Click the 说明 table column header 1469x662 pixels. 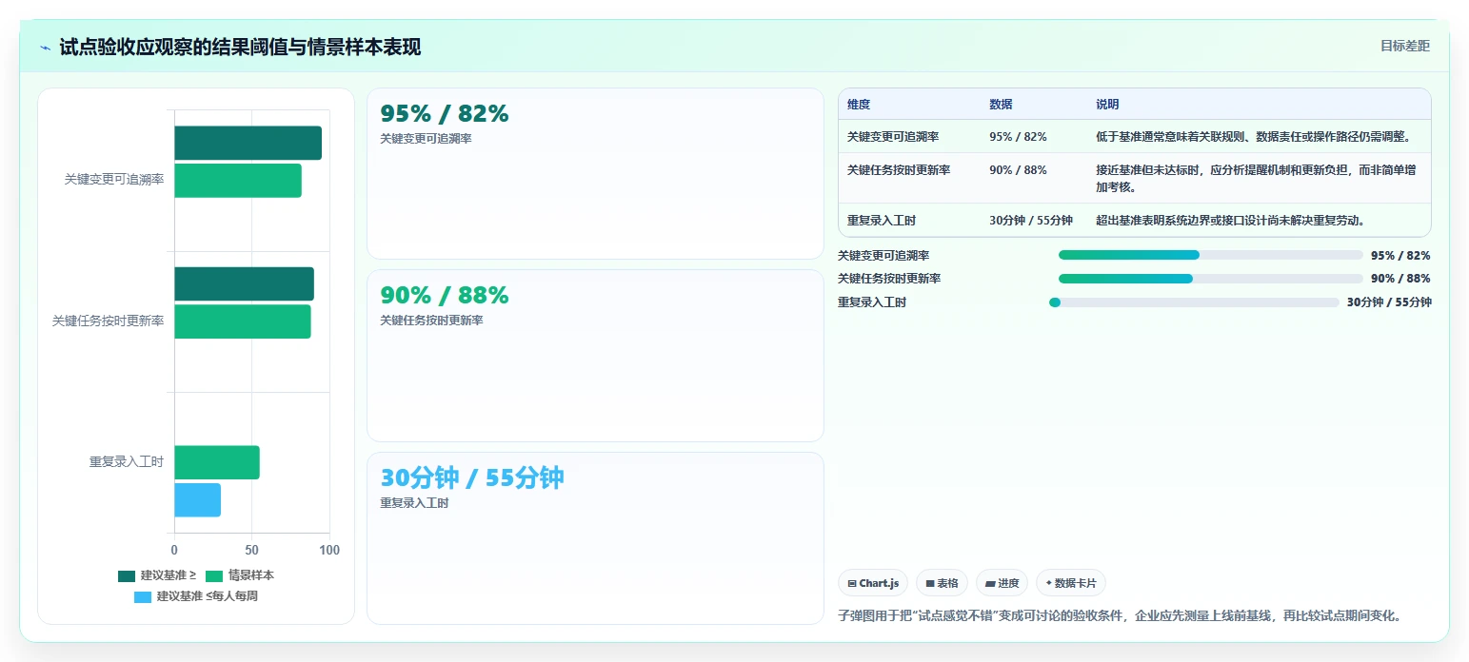(x=1108, y=105)
